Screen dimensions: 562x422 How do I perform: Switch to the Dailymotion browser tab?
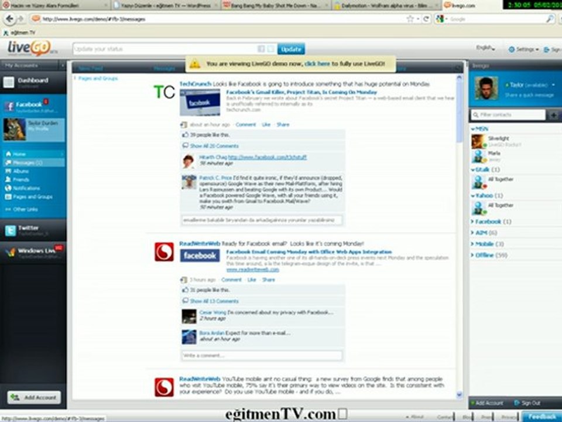pyautogui.click(x=385, y=5)
